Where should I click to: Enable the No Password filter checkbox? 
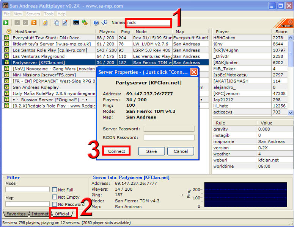[55, 204]
